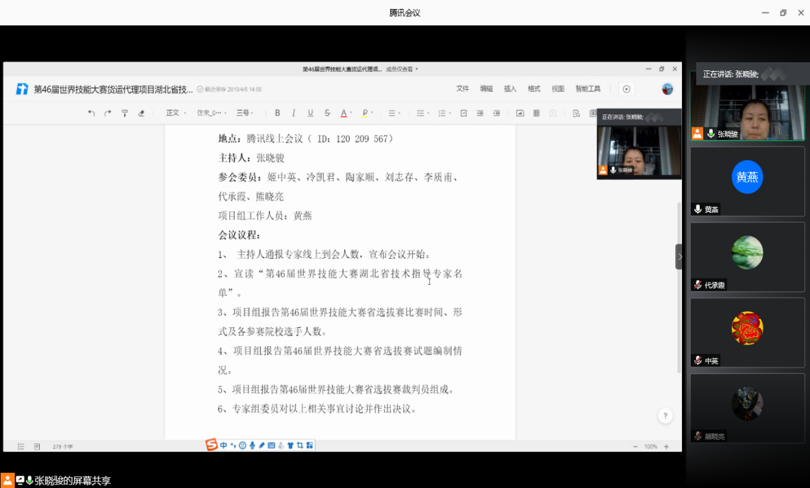Viewport: 810px width, 488px height.
Task: Toggle bold formatting
Action: pos(277,113)
